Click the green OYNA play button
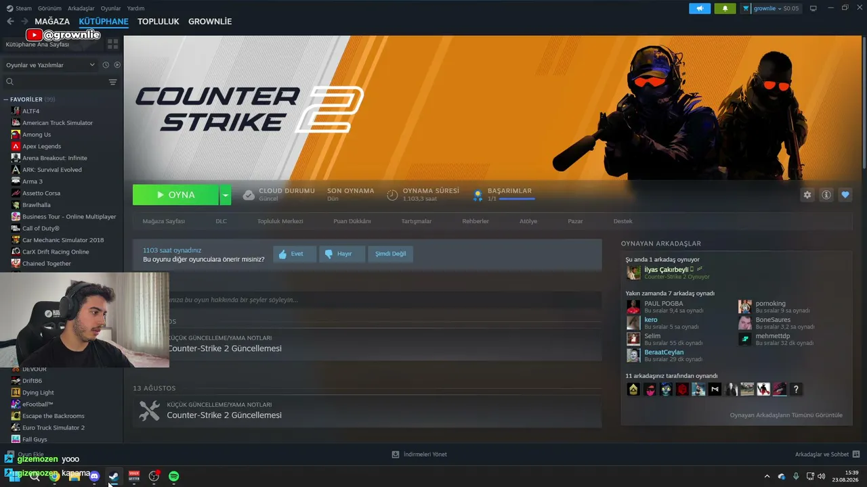 coord(175,195)
